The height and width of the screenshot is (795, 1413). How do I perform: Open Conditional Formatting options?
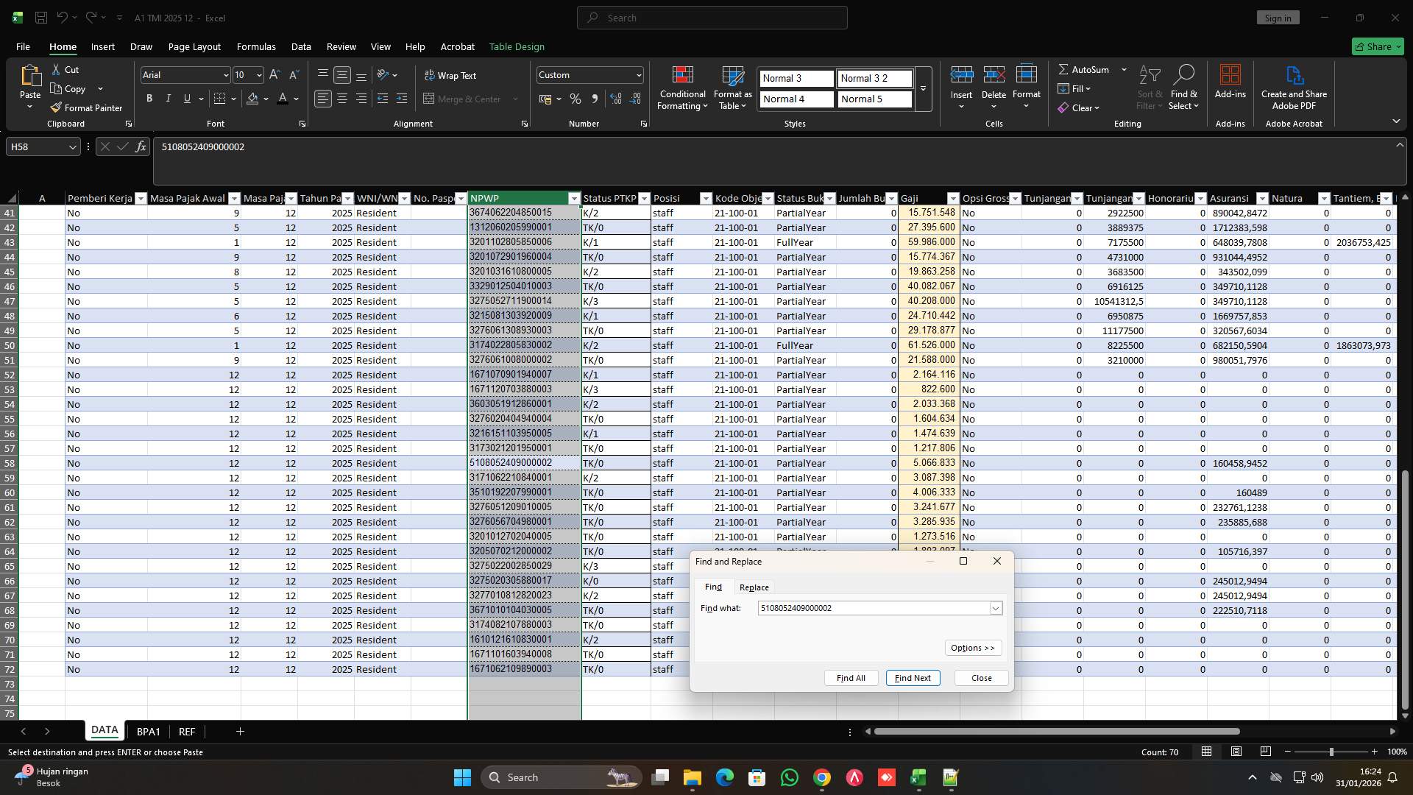682,88
